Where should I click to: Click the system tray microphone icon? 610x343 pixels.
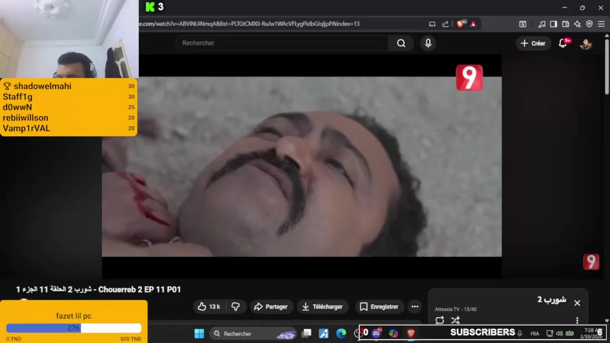[520, 333]
